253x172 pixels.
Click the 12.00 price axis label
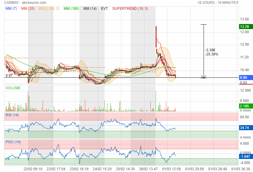(244, 44)
